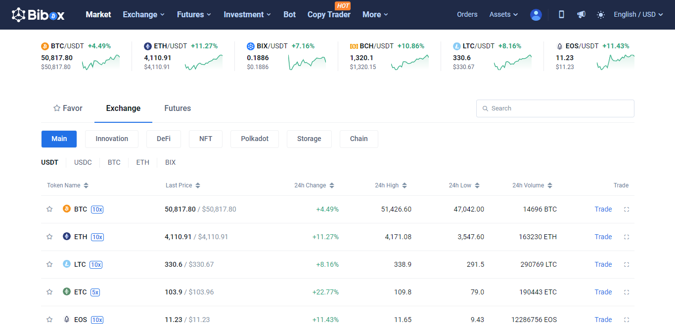
Task: Click Trade link for ETC
Action: pyautogui.click(x=603, y=292)
